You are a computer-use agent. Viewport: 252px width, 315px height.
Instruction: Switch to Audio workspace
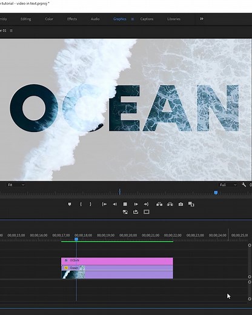95,19
